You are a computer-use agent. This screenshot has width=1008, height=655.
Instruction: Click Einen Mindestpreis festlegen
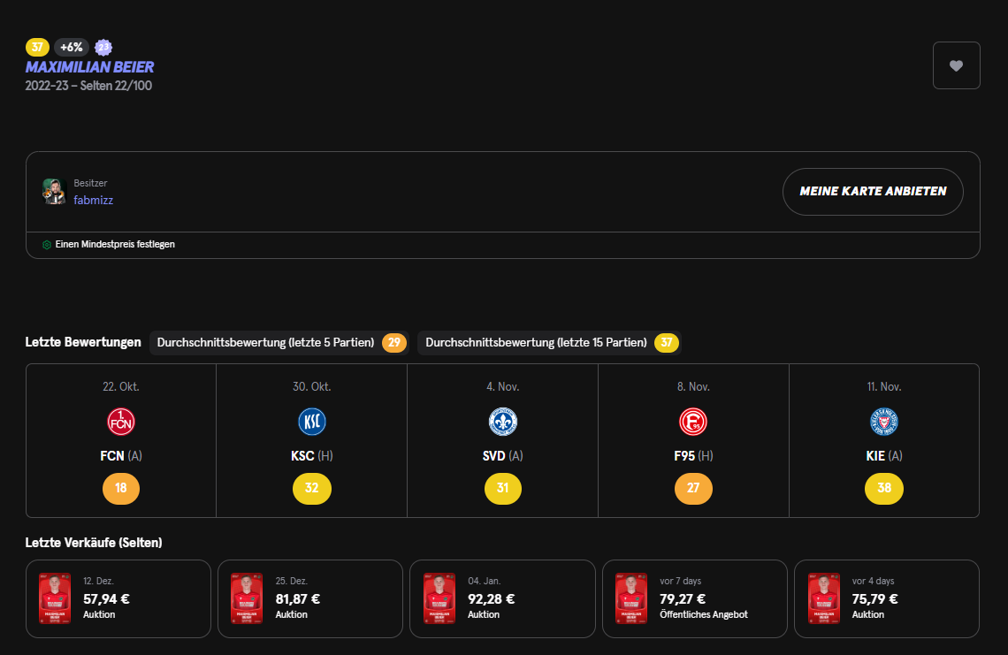[x=115, y=245]
